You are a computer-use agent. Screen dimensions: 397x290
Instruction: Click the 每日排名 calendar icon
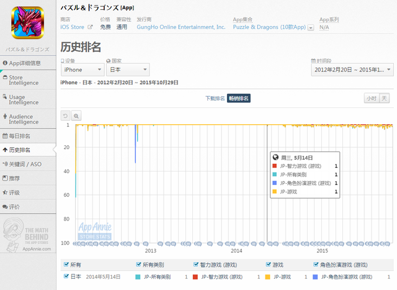click(x=5, y=136)
